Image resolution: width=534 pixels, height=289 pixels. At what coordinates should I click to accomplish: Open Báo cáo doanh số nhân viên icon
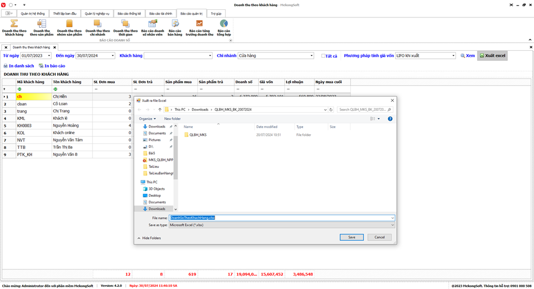click(x=153, y=23)
